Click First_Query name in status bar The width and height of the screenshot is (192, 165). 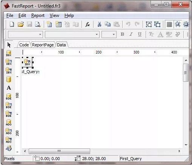coord(131,159)
